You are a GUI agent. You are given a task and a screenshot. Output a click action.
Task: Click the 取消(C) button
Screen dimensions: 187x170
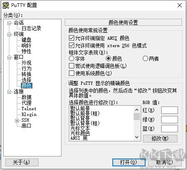(165, 162)
